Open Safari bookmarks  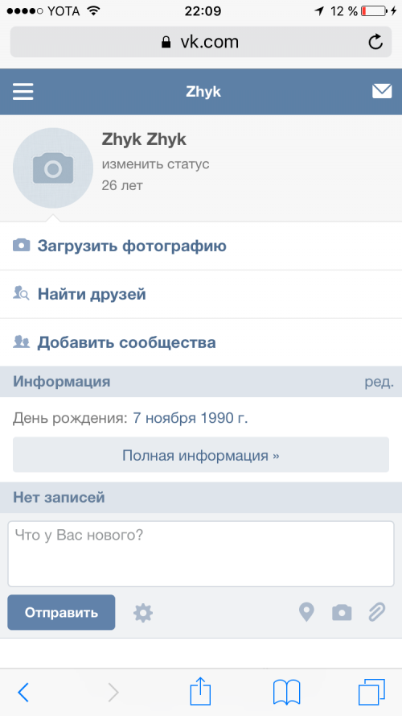(x=287, y=693)
